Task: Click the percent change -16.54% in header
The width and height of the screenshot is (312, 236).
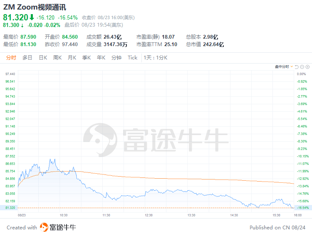Action: tap(68, 18)
